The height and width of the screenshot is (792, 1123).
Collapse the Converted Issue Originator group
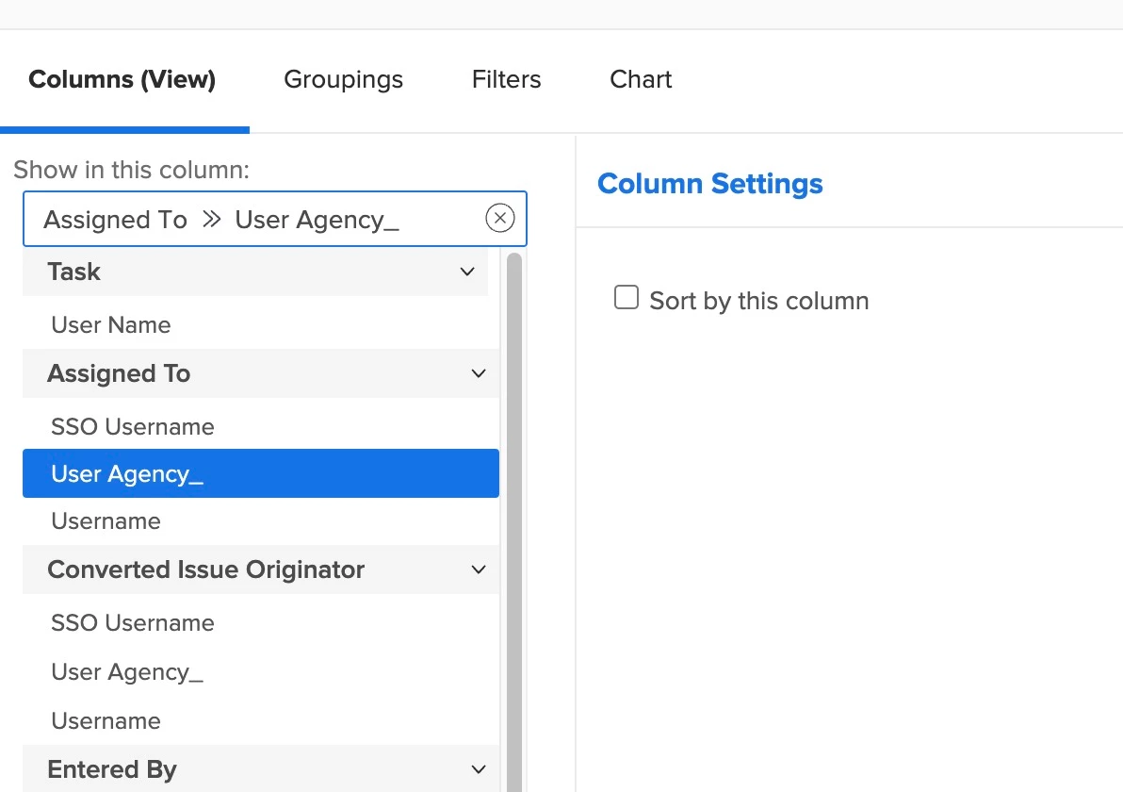479,570
